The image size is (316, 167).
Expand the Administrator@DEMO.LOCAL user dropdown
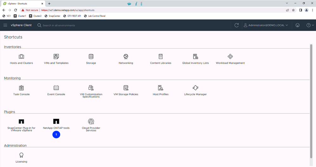[x=266, y=25]
